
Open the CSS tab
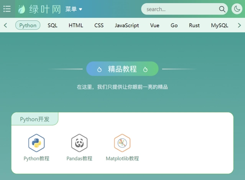click(99, 25)
